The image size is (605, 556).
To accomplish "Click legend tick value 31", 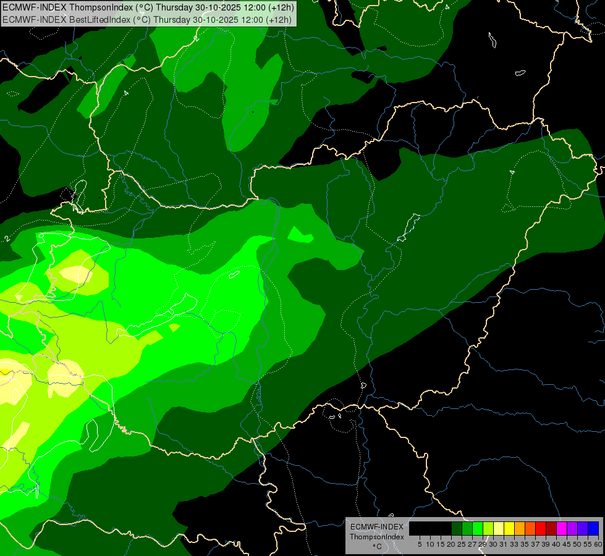I will (504, 544).
